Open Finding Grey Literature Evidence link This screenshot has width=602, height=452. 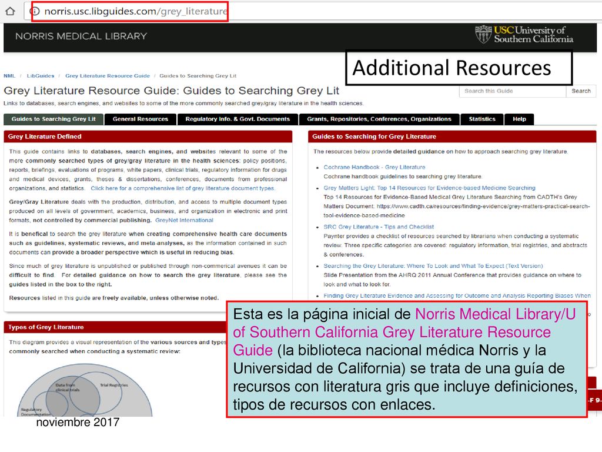[x=457, y=295]
